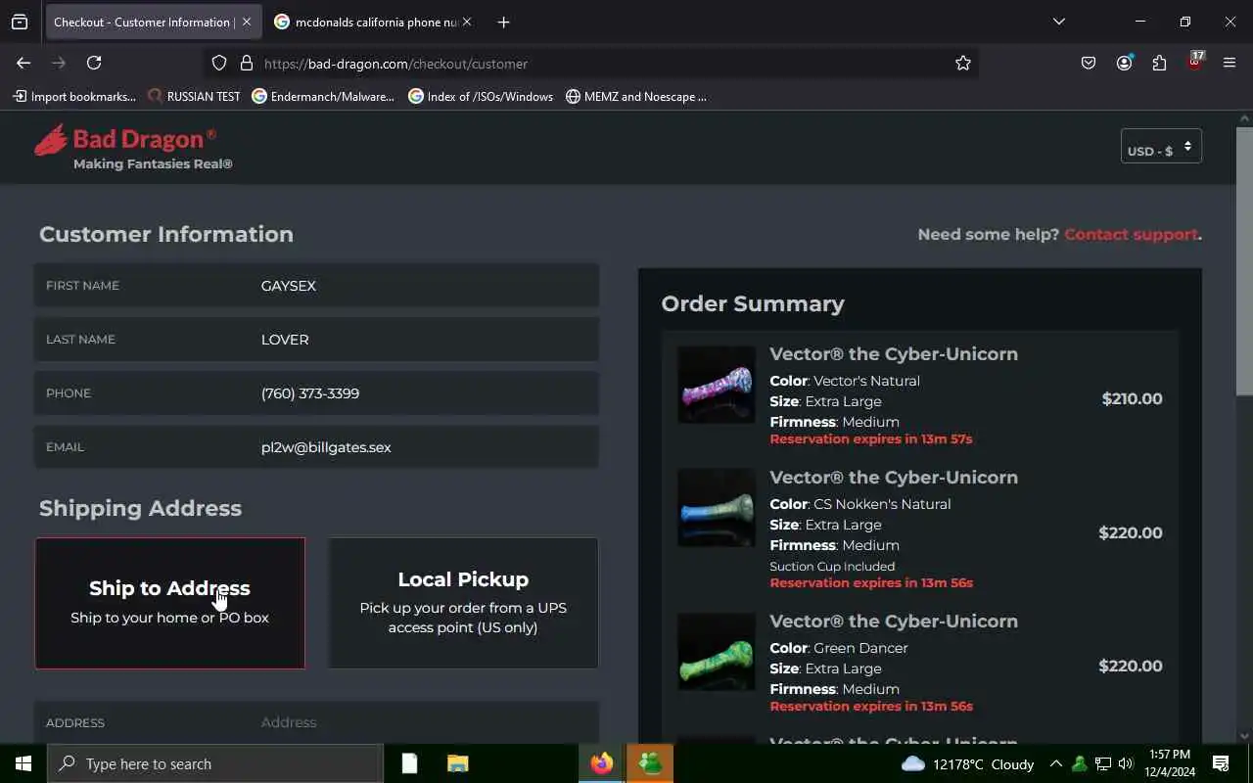The width and height of the screenshot is (1253, 783).
Task: Click the green taskbar application icon
Action: click(x=650, y=763)
